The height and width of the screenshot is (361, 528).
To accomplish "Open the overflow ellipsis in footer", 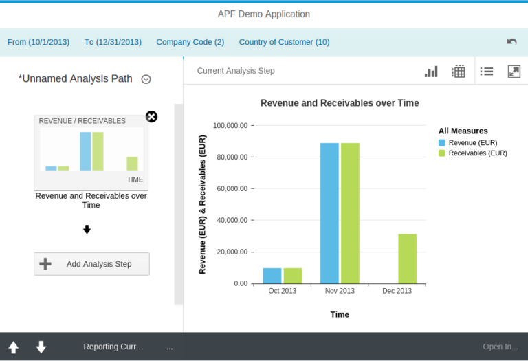I will click(x=169, y=347).
